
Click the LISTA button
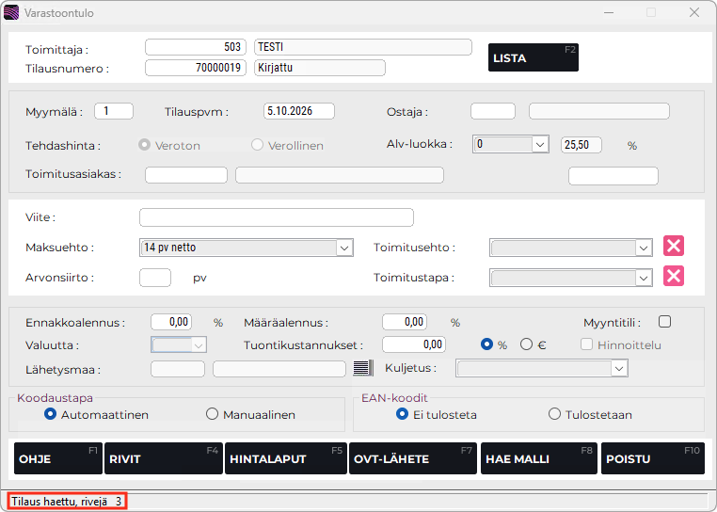[534, 57]
